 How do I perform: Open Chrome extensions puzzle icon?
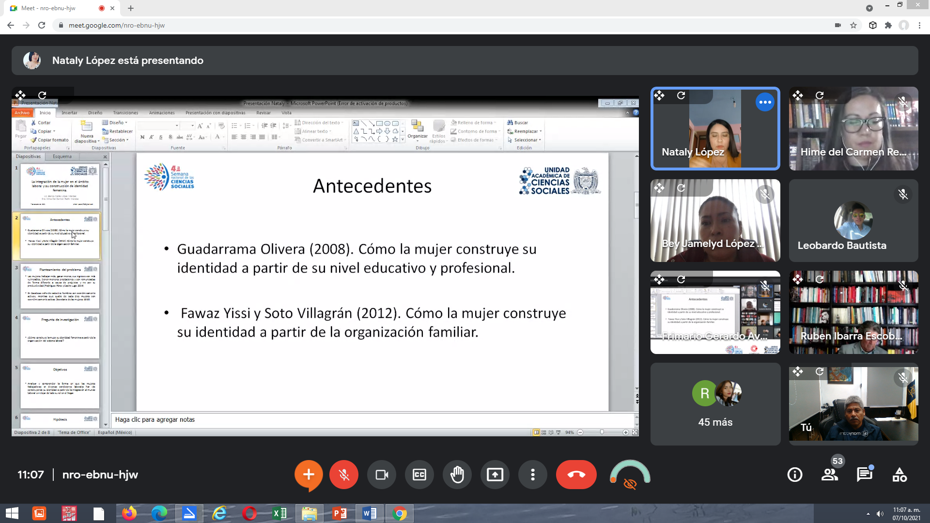point(888,25)
